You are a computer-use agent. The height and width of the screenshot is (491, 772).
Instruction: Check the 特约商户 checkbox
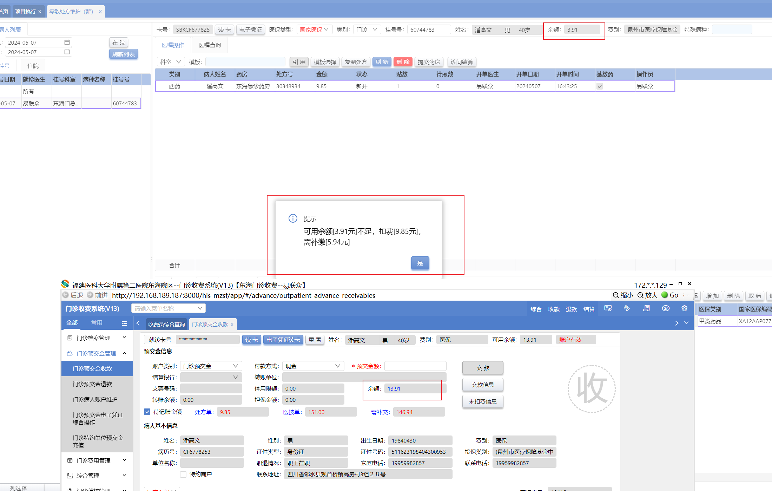click(183, 474)
